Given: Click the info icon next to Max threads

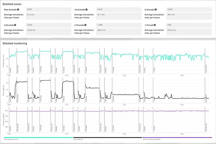Looking at the screenshot, I should point(18,10).
